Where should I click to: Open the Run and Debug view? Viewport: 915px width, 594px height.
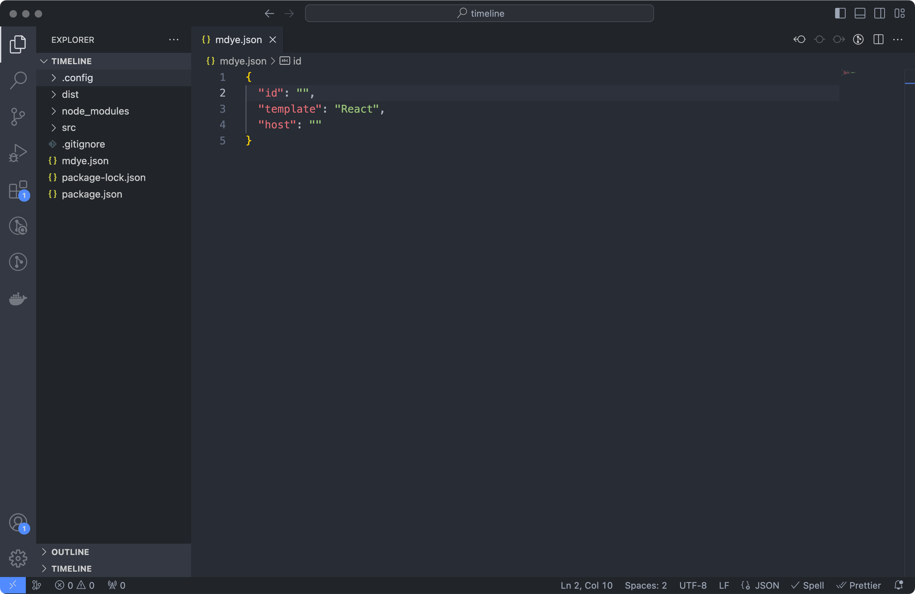point(18,153)
